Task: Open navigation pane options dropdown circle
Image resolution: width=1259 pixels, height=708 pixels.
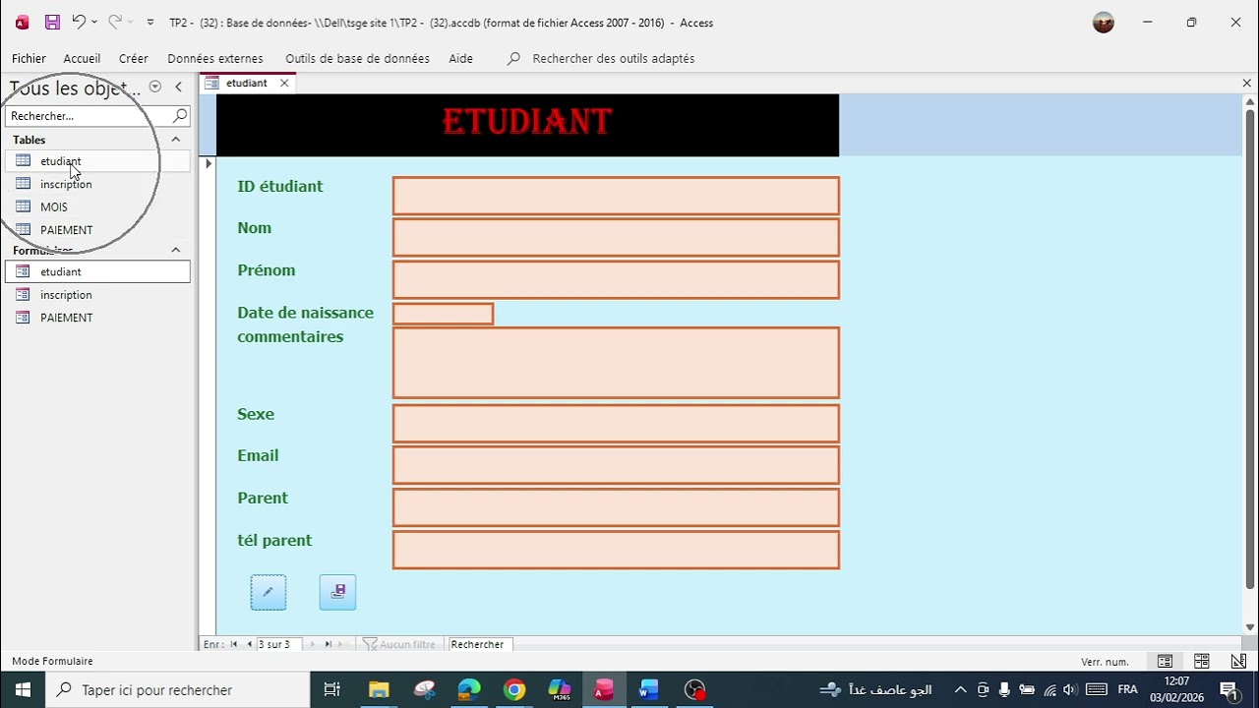Action: click(155, 87)
